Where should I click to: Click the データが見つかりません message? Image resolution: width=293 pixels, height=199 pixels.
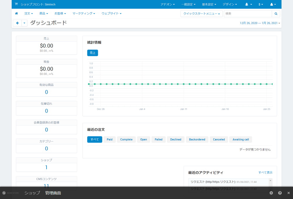(255, 149)
